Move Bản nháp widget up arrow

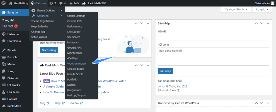click(256, 23)
